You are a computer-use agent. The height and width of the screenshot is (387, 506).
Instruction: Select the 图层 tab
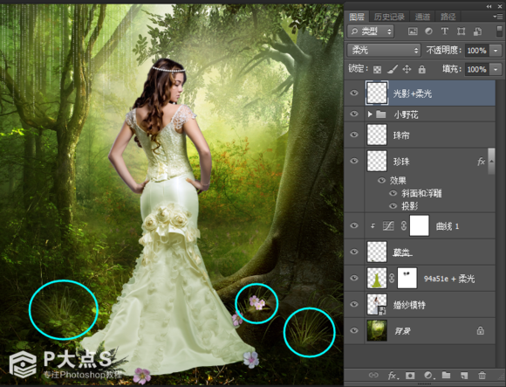coord(357,17)
